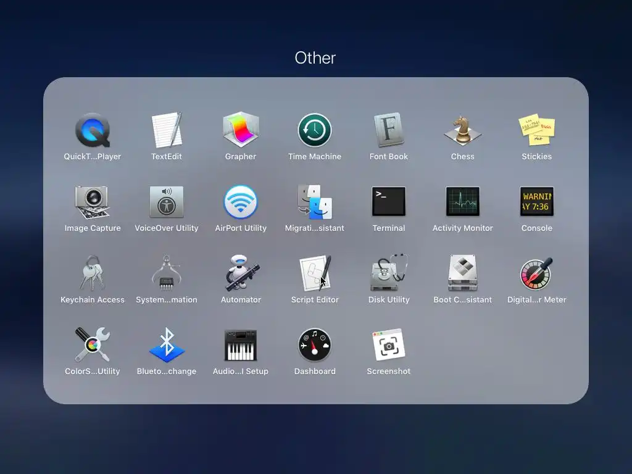Launch the Boot Camp Assistant icon
This screenshot has width=632, height=474.
click(x=463, y=273)
